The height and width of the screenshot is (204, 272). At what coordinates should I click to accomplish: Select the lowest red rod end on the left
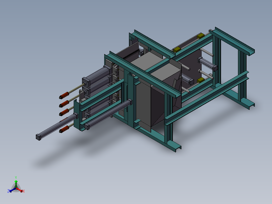[64, 130]
